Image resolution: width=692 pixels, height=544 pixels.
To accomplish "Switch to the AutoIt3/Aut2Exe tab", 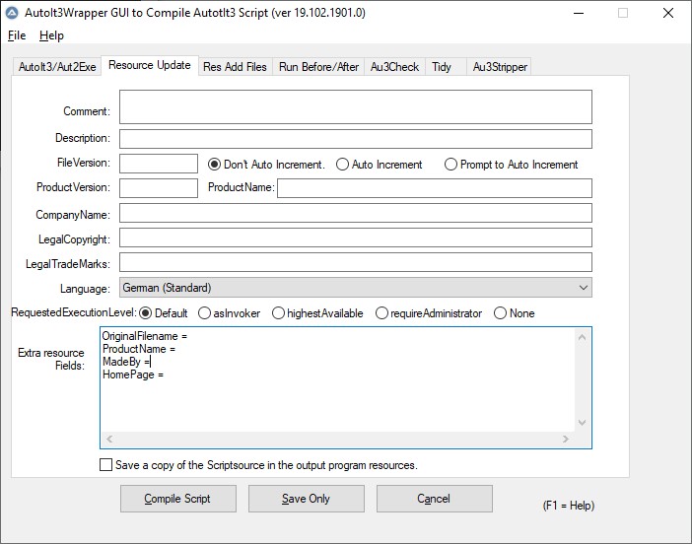I will click(x=56, y=67).
